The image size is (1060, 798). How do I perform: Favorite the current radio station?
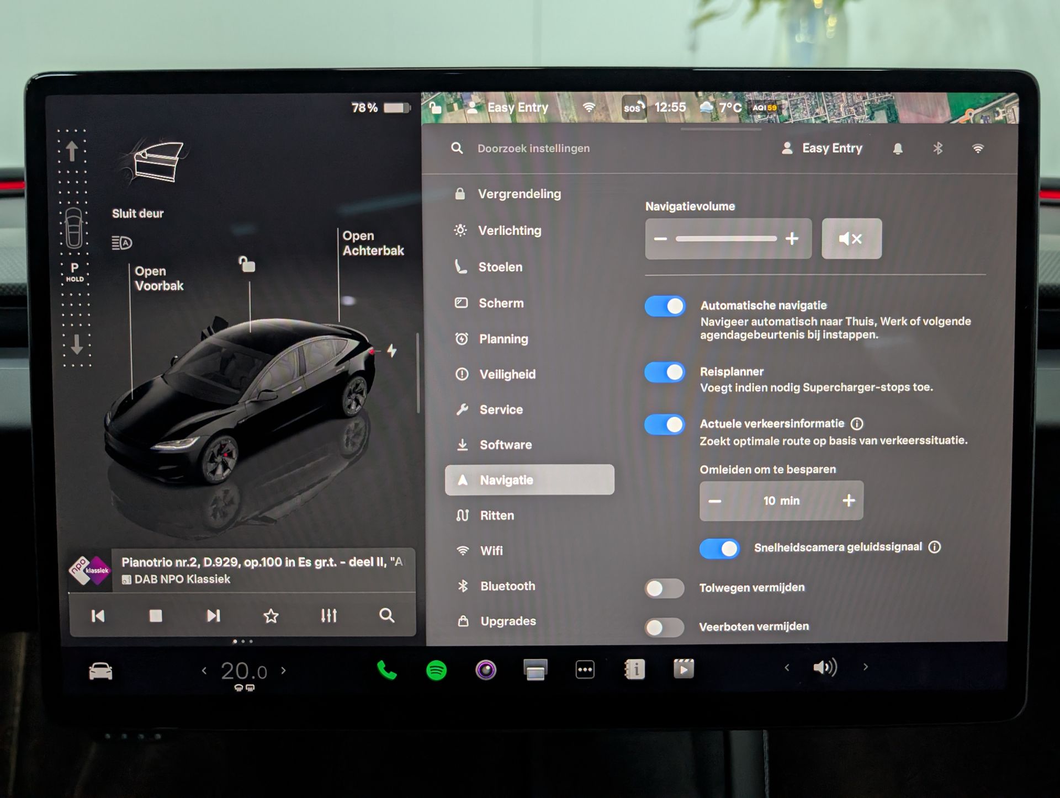pyautogui.click(x=271, y=615)
